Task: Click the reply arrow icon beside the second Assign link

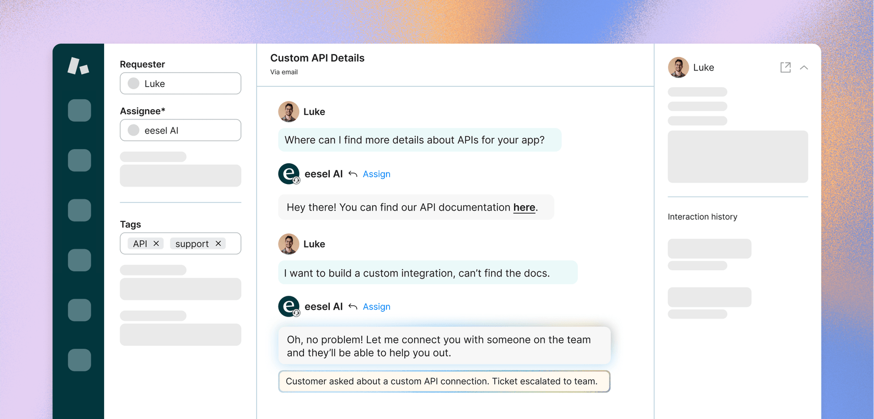Action: [x=353, y=307]
